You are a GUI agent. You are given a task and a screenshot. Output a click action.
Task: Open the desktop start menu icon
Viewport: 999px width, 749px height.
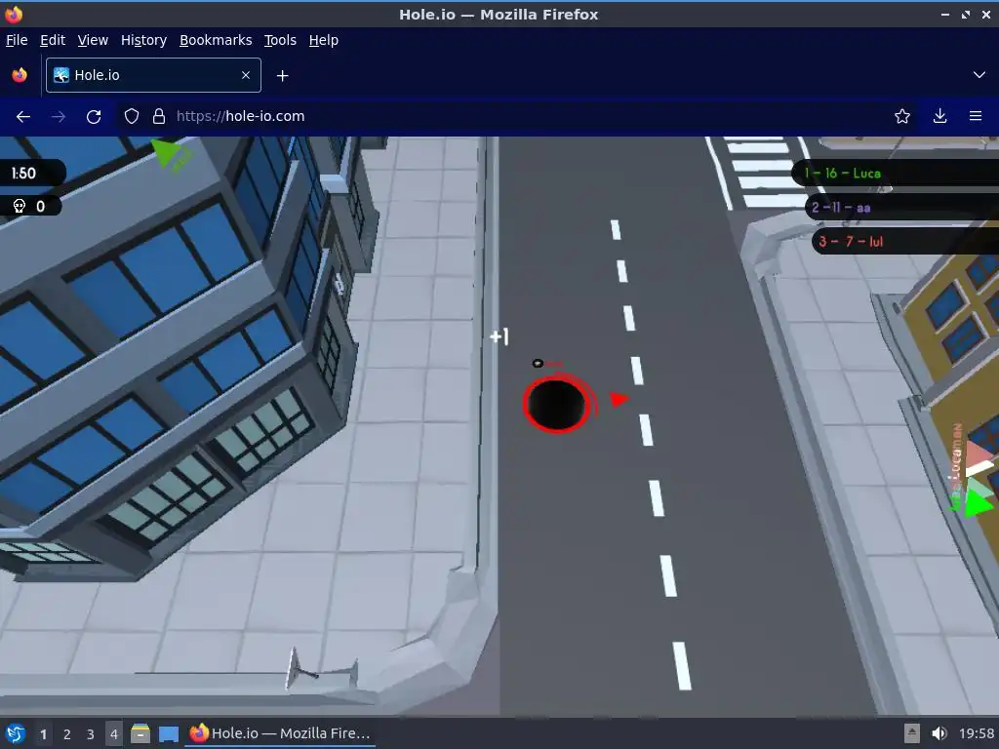click(16, 733)
